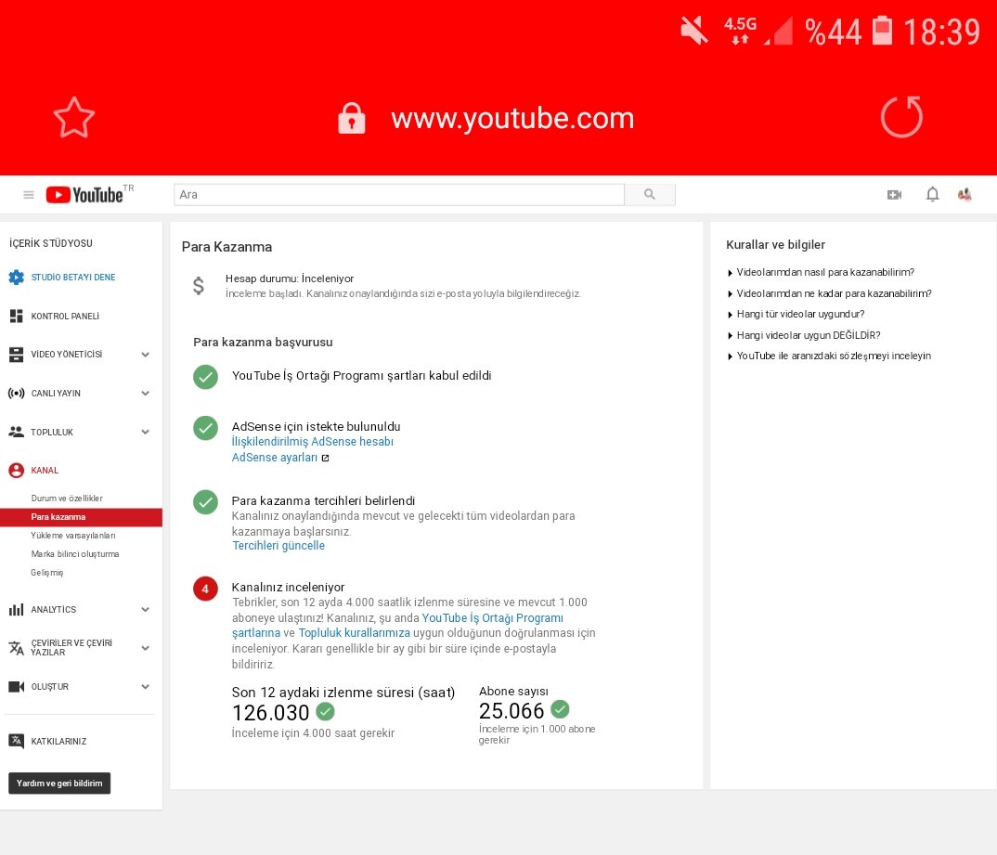Tap the battery status indicator
Viewport: 997px width, 855px height.
pyautogui.click(x=882, y=31)
